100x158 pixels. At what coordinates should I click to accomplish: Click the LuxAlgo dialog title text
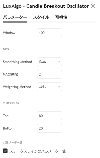point(46,6)
